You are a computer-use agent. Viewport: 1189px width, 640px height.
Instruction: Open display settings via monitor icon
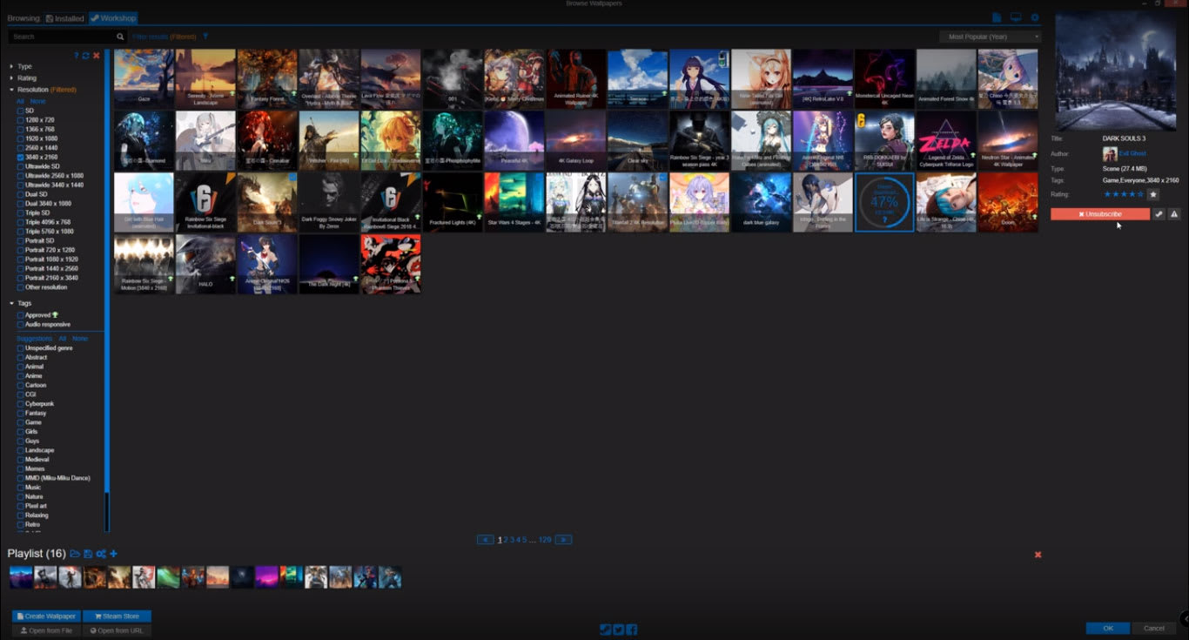click(1015, 17)
